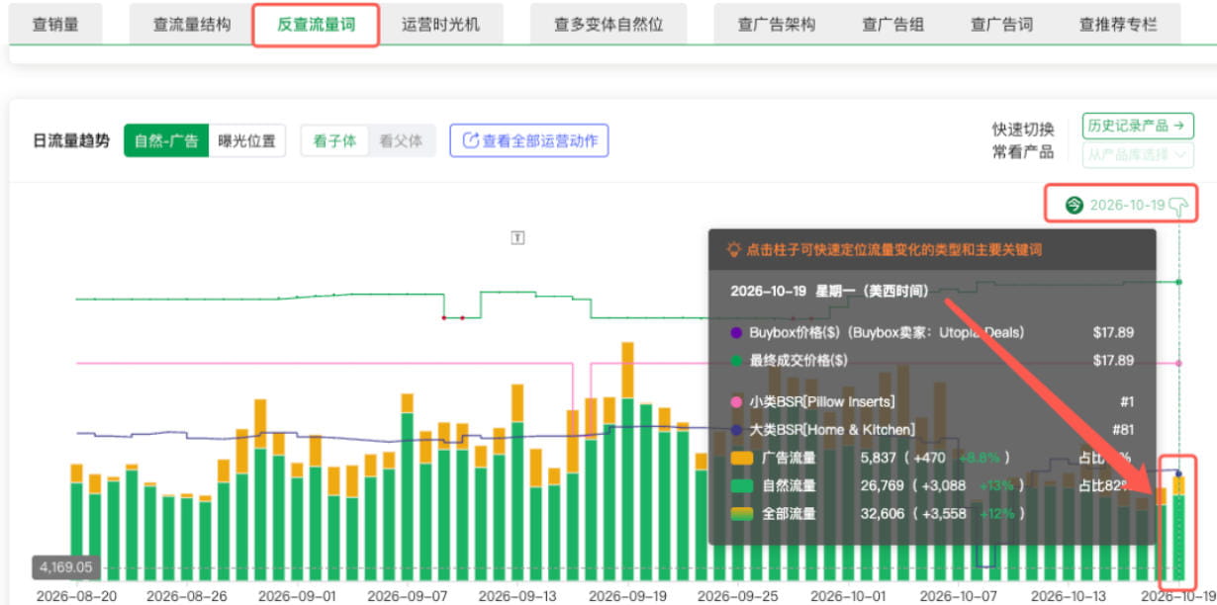1217x605 pixels.
Task: Click the 日流量趋势 heading
Action: [x=71, y=140]
